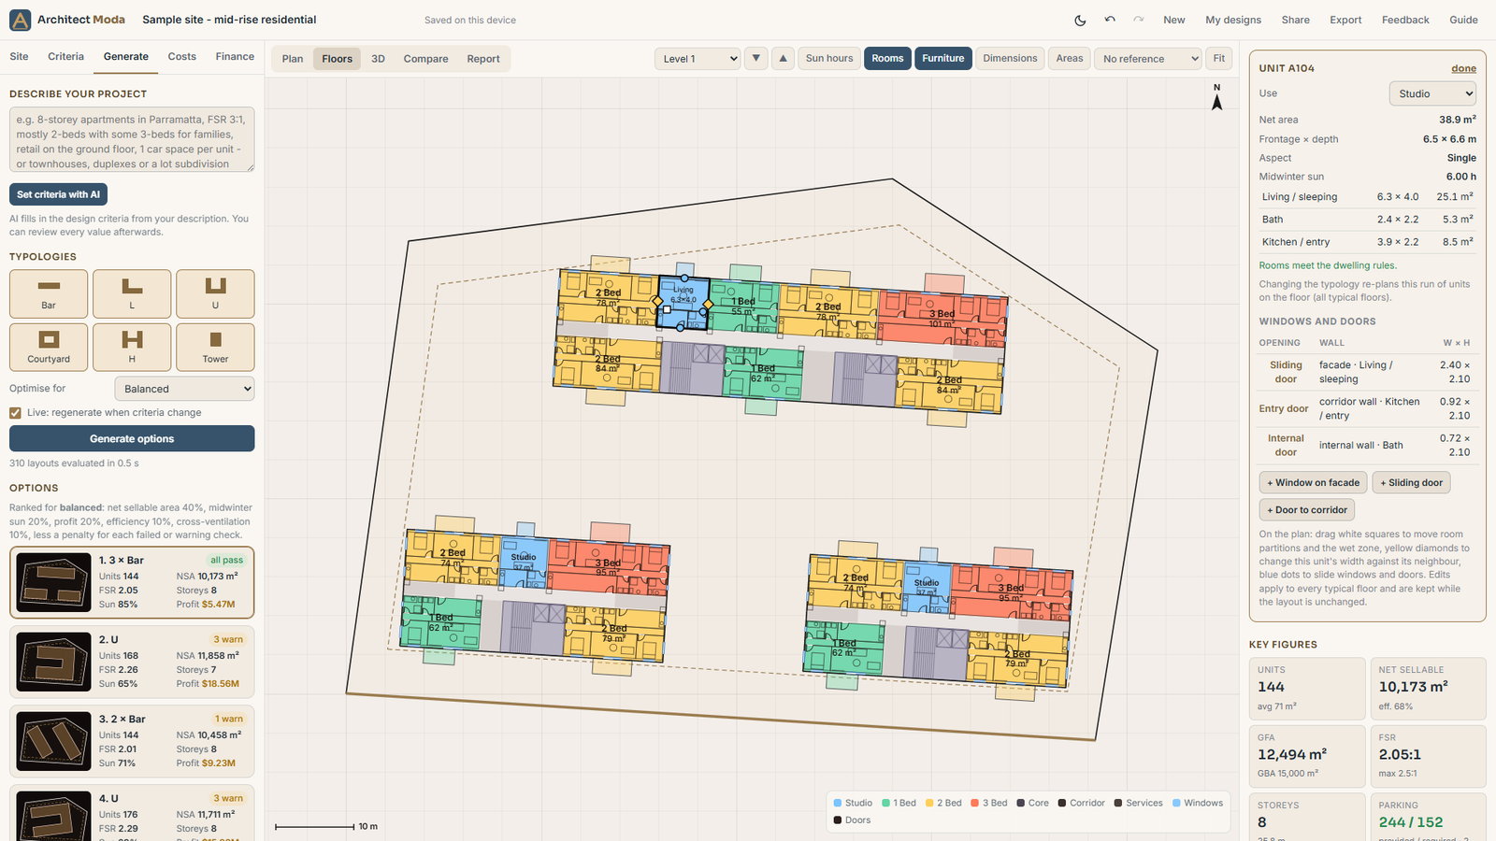
Task: Click the Architect Moda logo icon
Action: coord(20,20)
